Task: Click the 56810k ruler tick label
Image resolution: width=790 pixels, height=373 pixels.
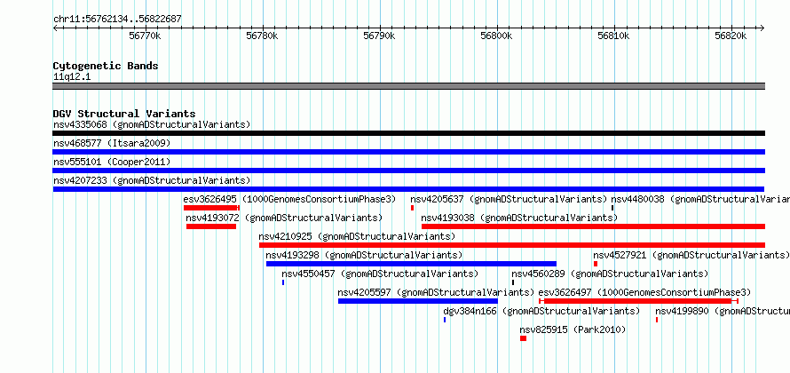Action: (x=613, y=36)
